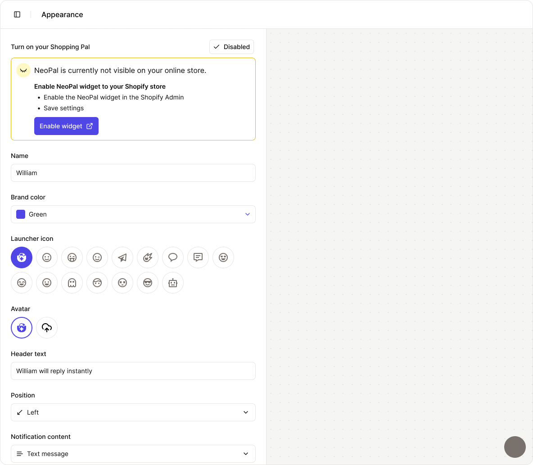
Task: Select the default NeoPal avatar
Action: 22,328
